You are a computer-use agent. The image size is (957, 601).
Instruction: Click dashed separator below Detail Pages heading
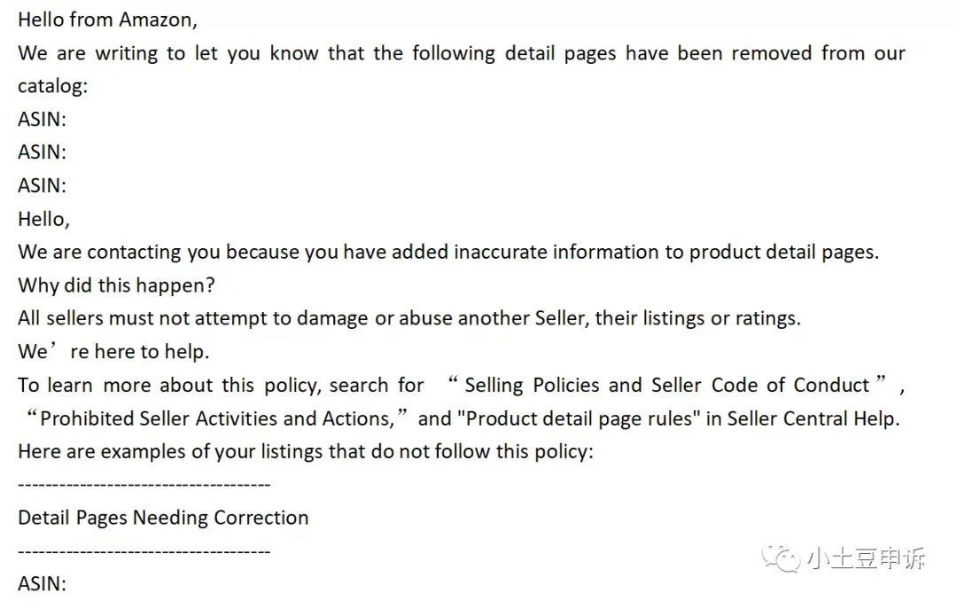coord(144,552)
